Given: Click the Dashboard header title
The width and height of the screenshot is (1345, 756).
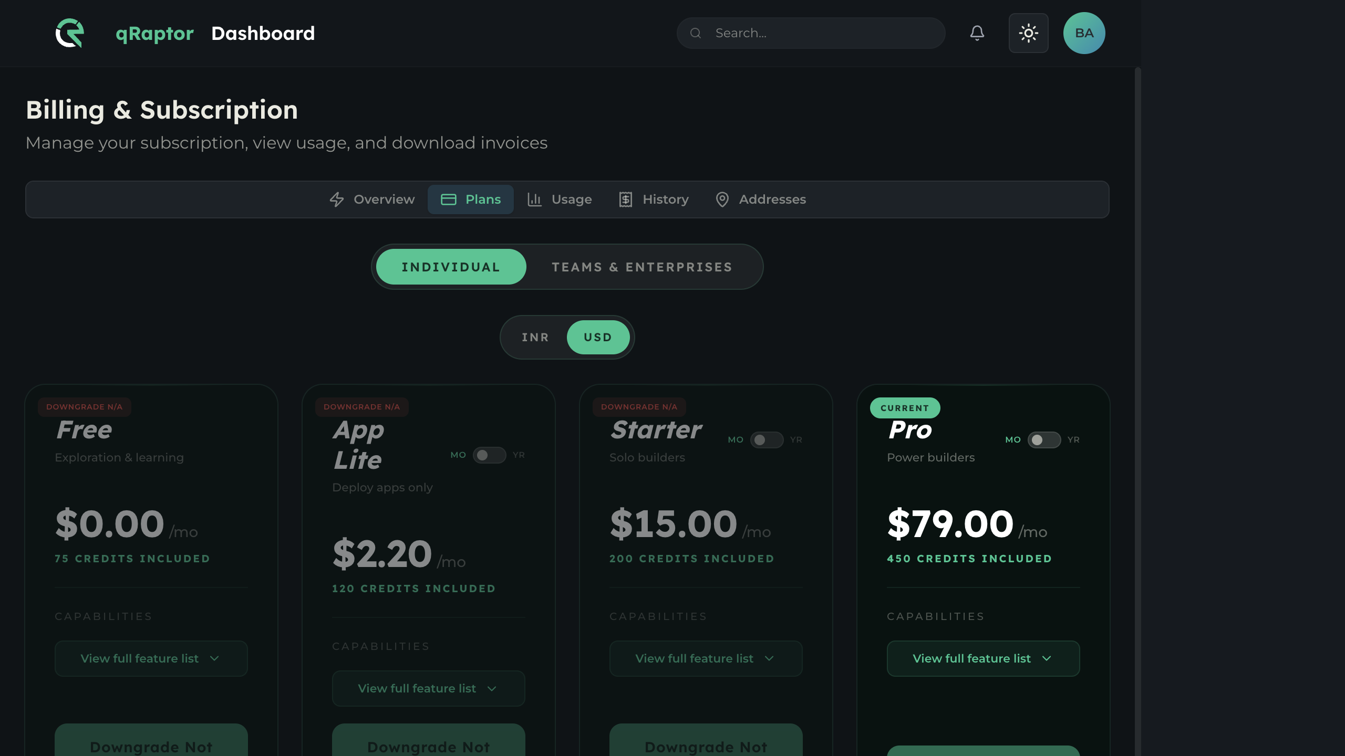Looking at the screenshot, I should [263, 33].
